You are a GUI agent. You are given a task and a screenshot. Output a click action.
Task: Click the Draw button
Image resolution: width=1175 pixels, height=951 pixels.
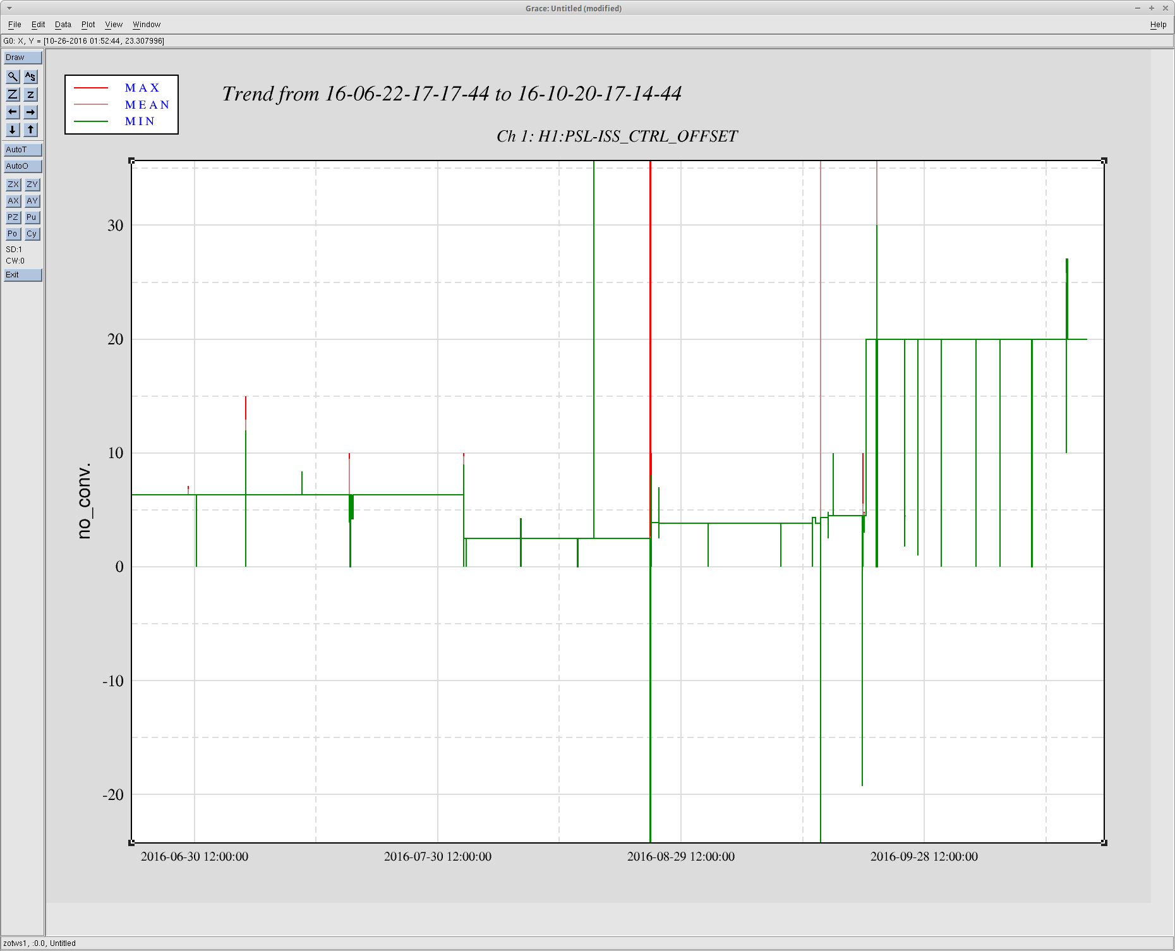click(23, 58)
